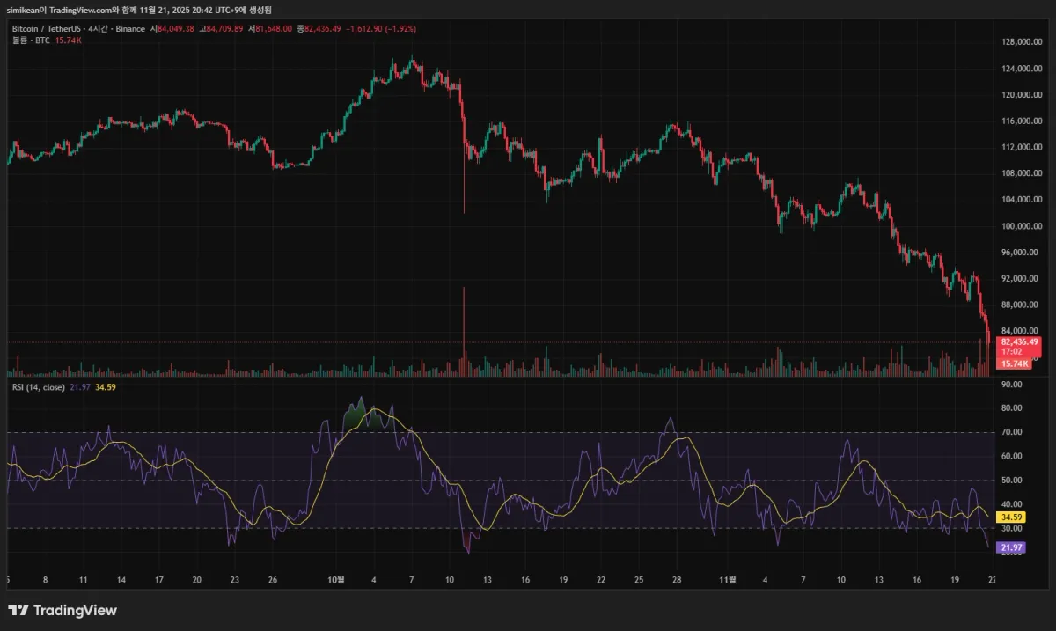Open the 4시간 timeframe selector

pos(99,28)
